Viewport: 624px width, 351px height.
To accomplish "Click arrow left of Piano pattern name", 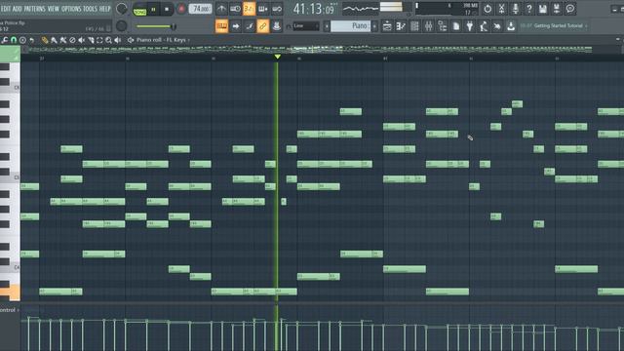I will coord(327,26).
